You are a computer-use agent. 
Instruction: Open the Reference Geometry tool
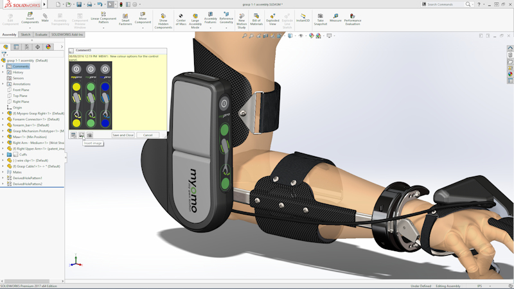(x=226, y=19)
